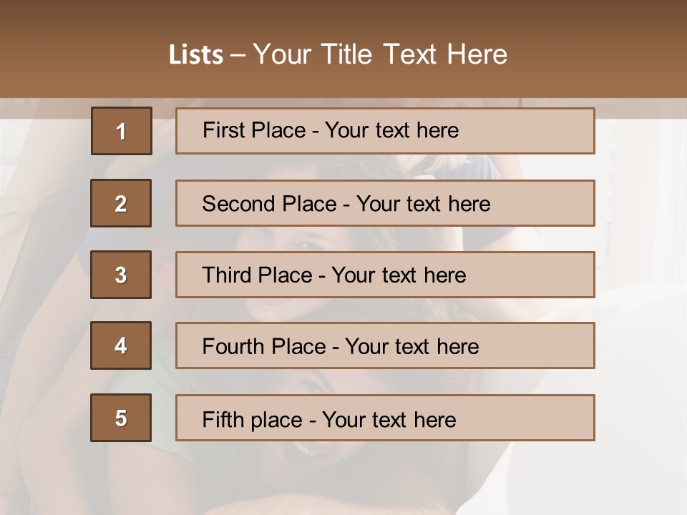Select the number 4 square
Image resolution: width=687 pixels, height=515 pixels.
pos(121,345)
